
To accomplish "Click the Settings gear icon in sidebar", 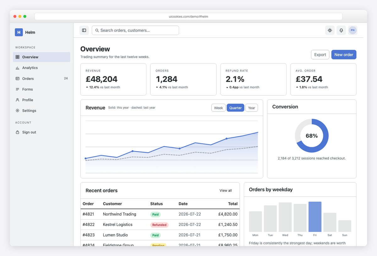I will click(x=18, y=111).
